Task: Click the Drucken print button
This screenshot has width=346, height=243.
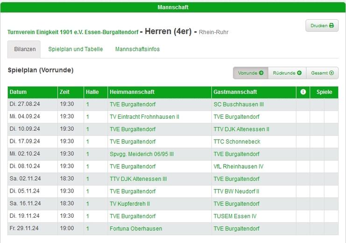Action: coord(322,26)
